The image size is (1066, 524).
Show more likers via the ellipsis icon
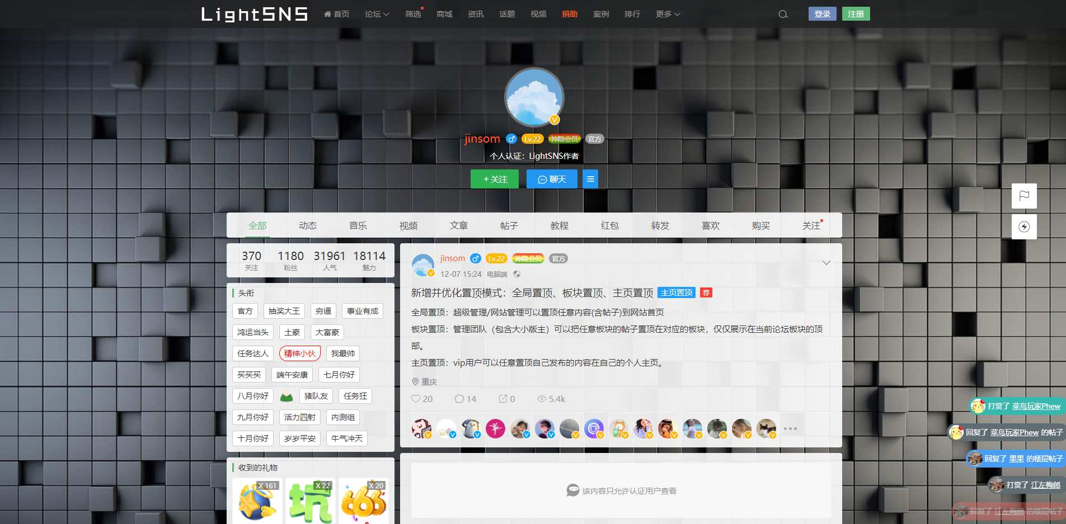[791, 428]
